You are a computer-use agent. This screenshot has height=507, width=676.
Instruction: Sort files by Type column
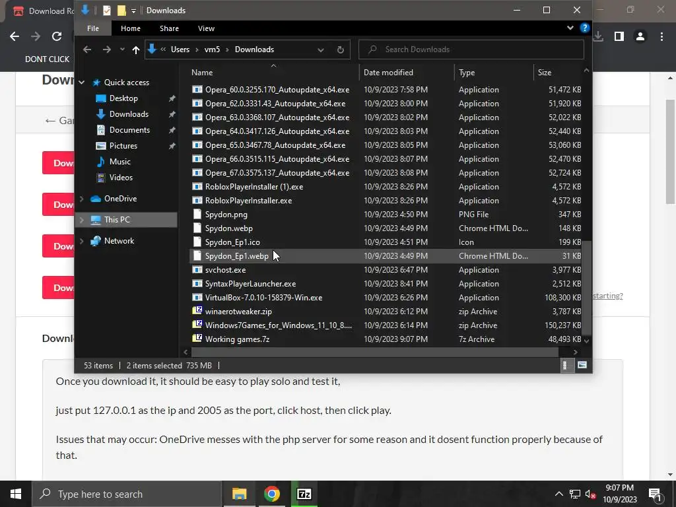494,73
